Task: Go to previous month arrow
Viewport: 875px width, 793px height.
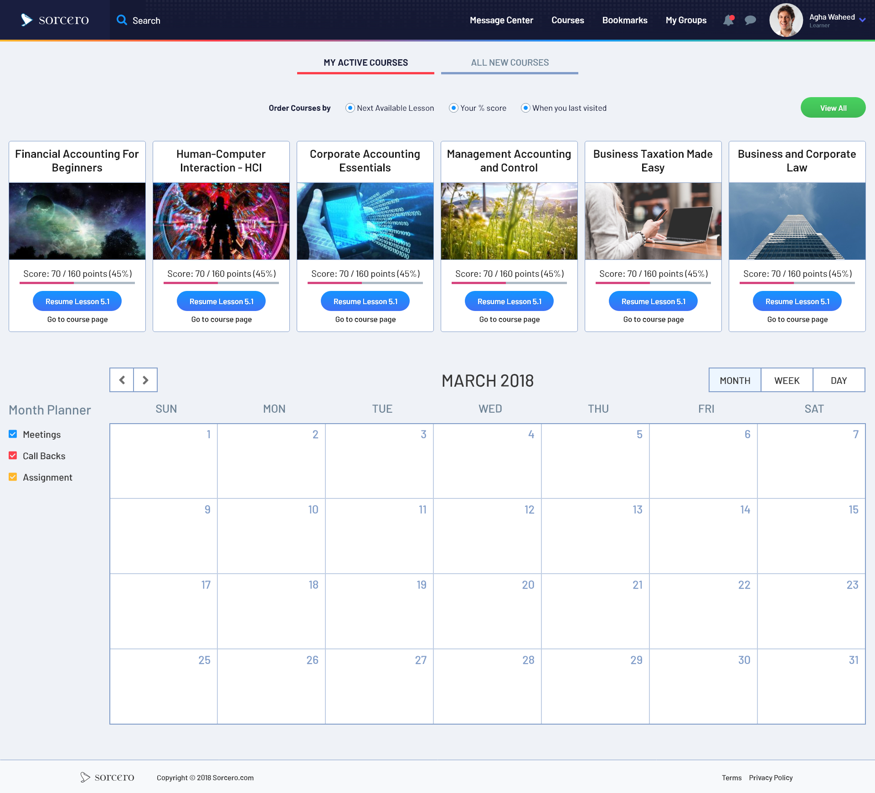Action: [x=122, y=380]
